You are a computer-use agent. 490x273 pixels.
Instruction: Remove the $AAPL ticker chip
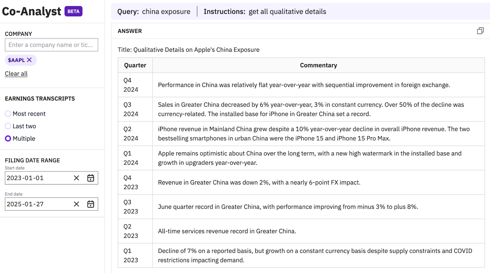pos(29,60)
